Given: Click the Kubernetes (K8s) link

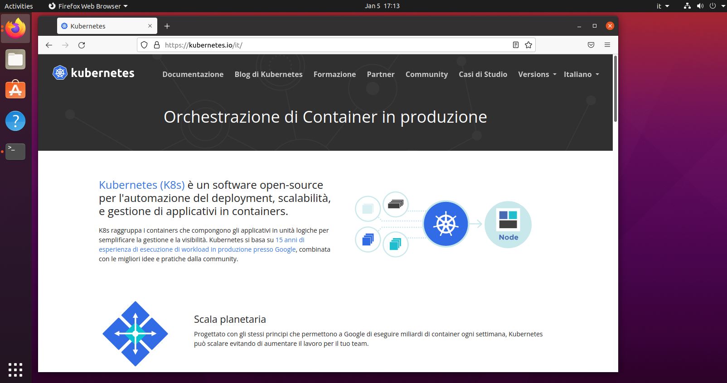Looking at the screenshot, I should (142, 185).
